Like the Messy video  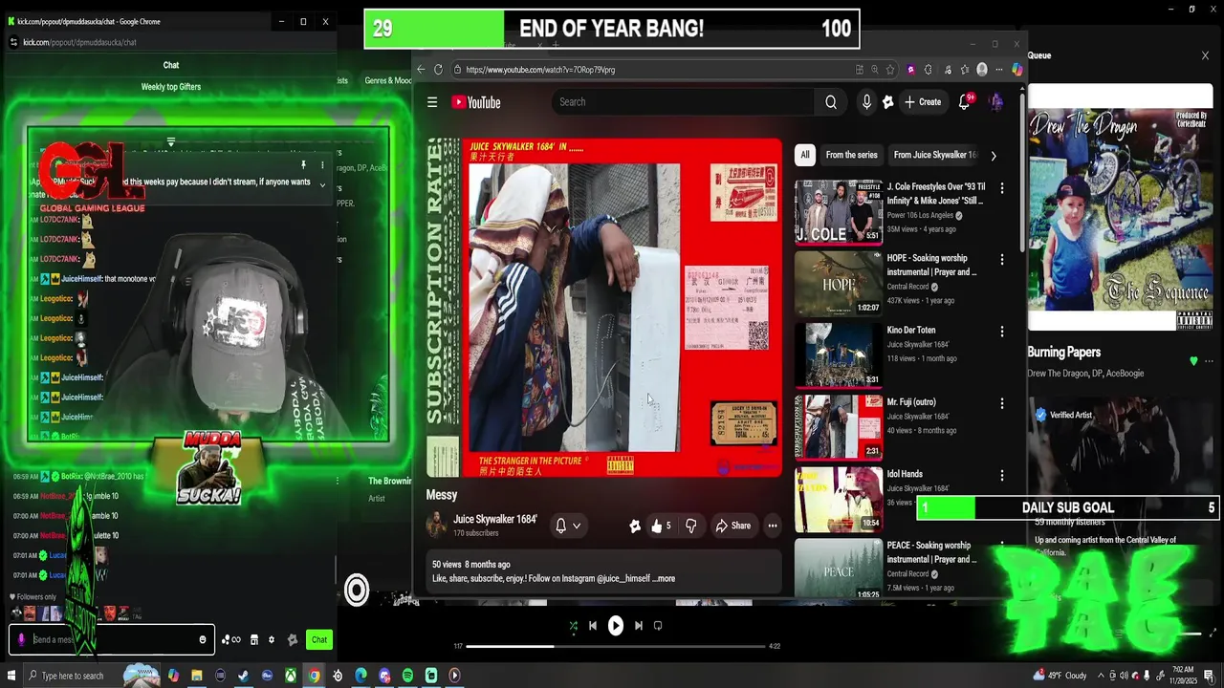point(661,526)
